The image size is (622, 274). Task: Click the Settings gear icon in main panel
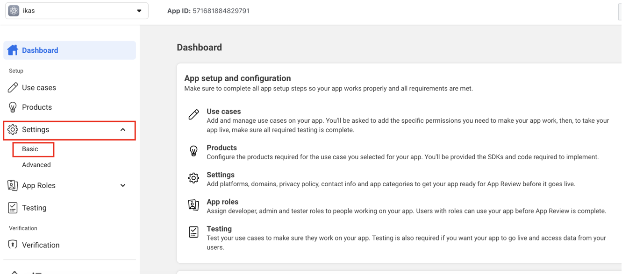tap(193, 178)
